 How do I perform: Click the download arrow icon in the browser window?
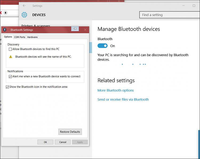tap(6, 13)
